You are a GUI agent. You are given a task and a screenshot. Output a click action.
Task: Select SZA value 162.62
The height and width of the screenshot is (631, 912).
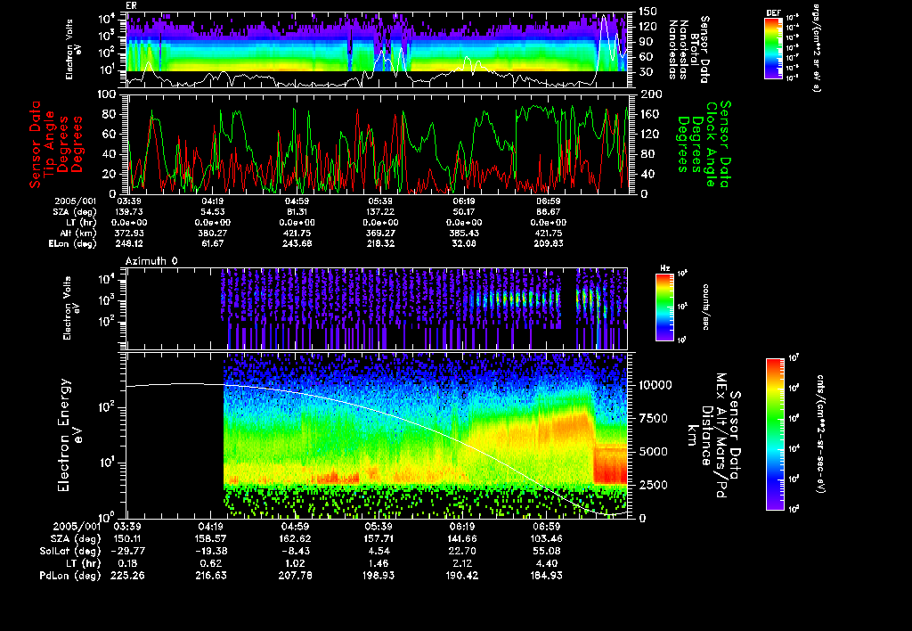[x=295, y=538]
